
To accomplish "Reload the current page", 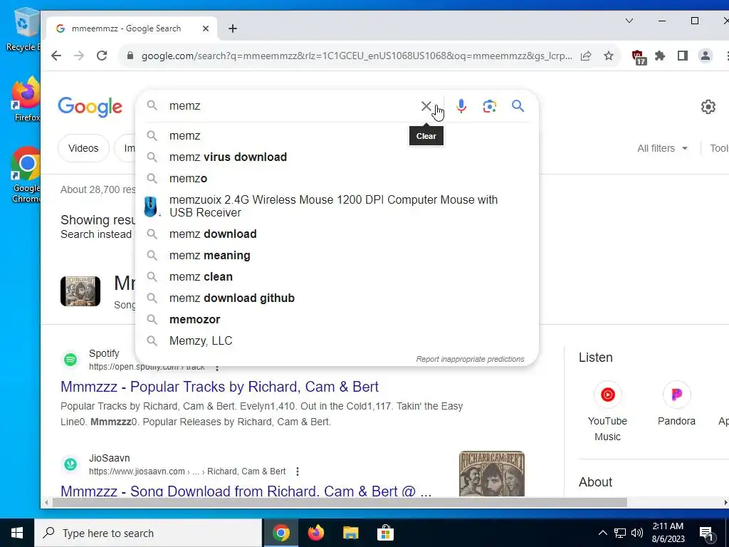I will pos(102,56).
